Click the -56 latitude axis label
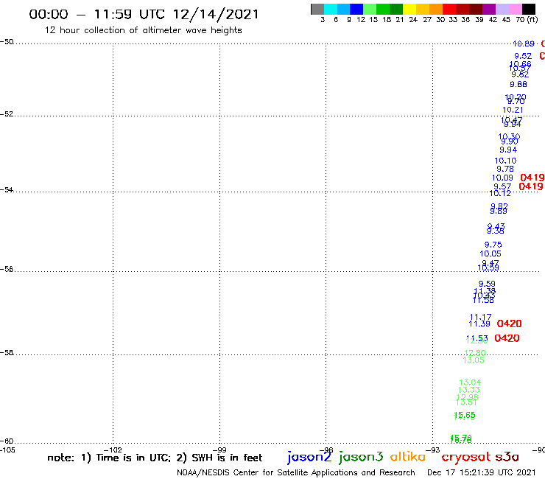The image size is (545, 479). 7,269
